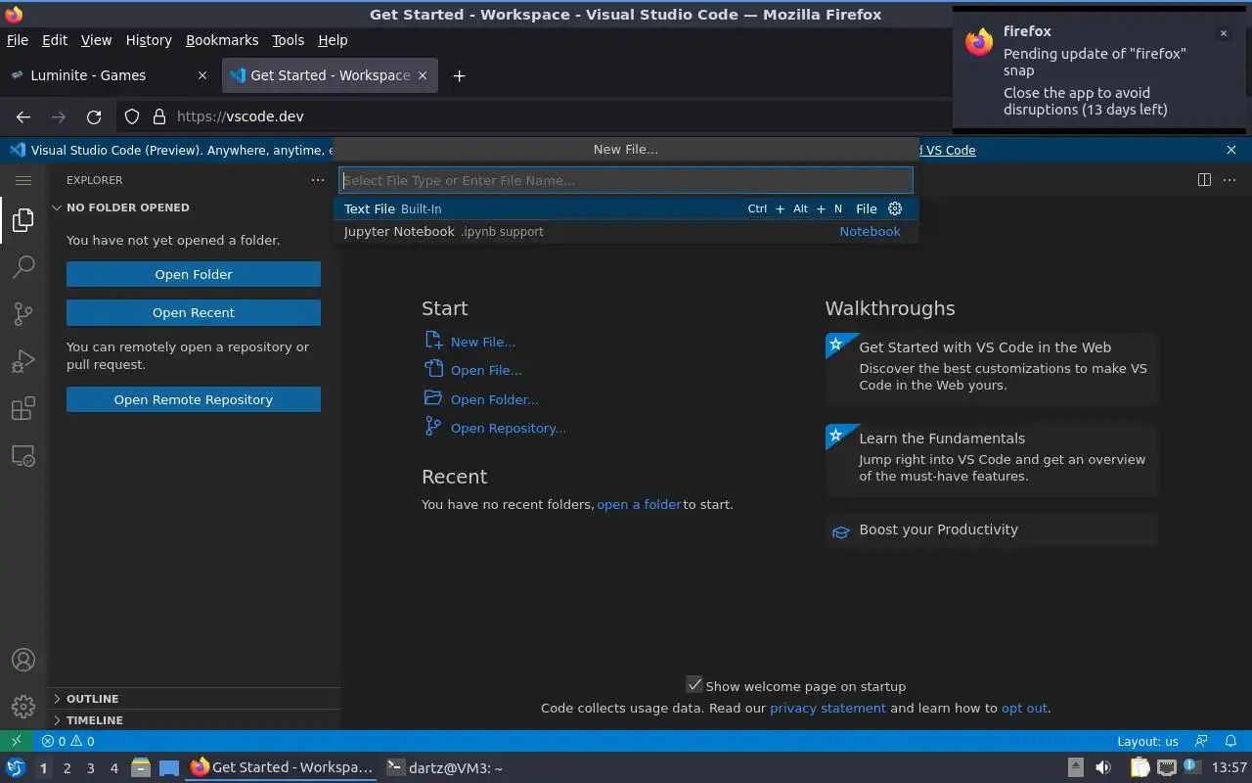
Task: Select Text File in New File list
Action: pos(626,208)
